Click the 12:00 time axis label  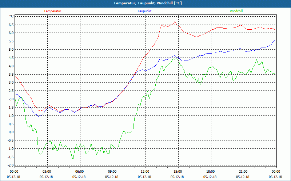pyautogui.click(x=145, y=172)
